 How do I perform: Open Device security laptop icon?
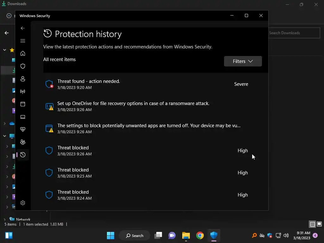tap(23, 117)
